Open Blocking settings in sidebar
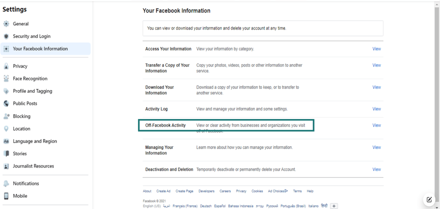Image resolution: width=440 pixels, height=209 pixels. click(x=21, y=116)
